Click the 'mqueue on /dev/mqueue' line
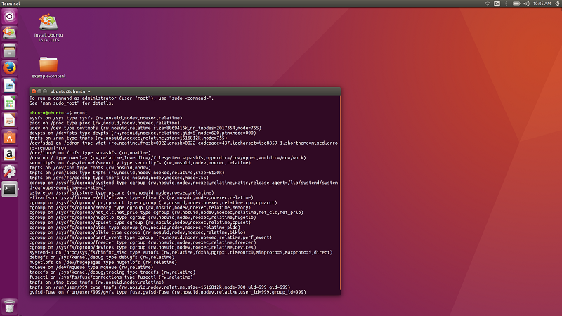Screen dimensions: 562x316 pyautogui.click(x=91, y=268)
